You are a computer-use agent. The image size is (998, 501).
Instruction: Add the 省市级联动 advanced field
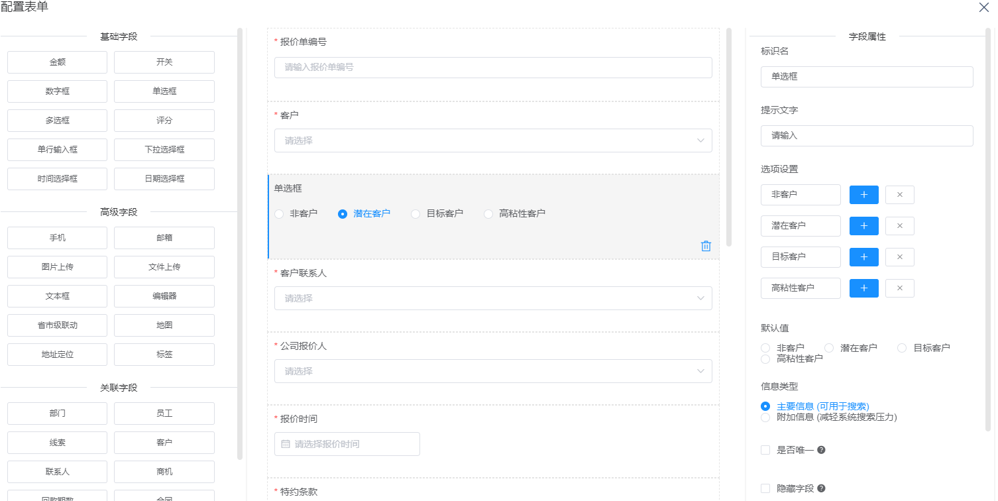(57, 325)
